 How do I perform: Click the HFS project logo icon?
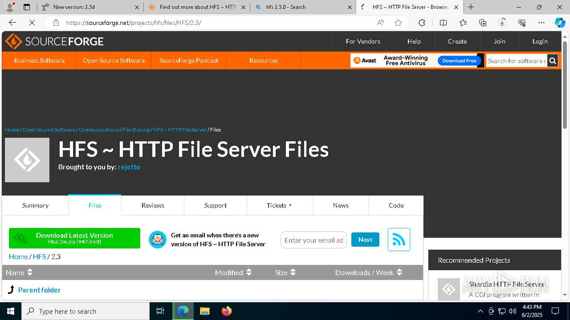tap(27, 160)
